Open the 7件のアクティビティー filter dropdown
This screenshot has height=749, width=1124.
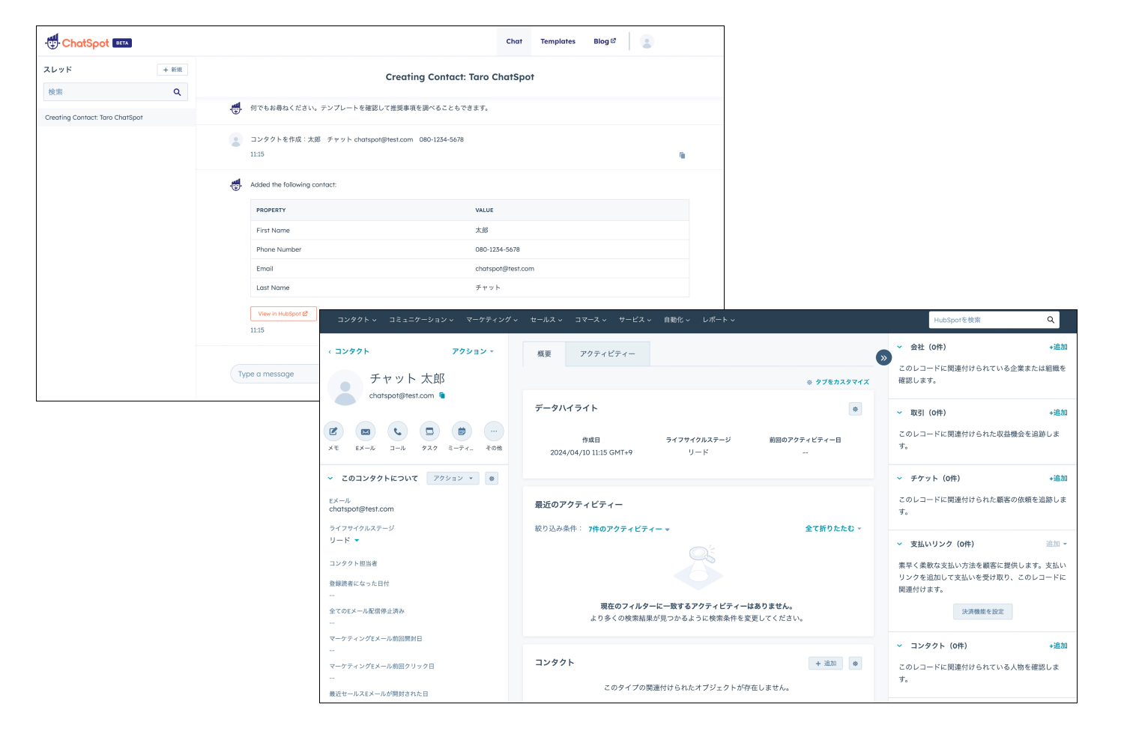(x=629, y=529)
